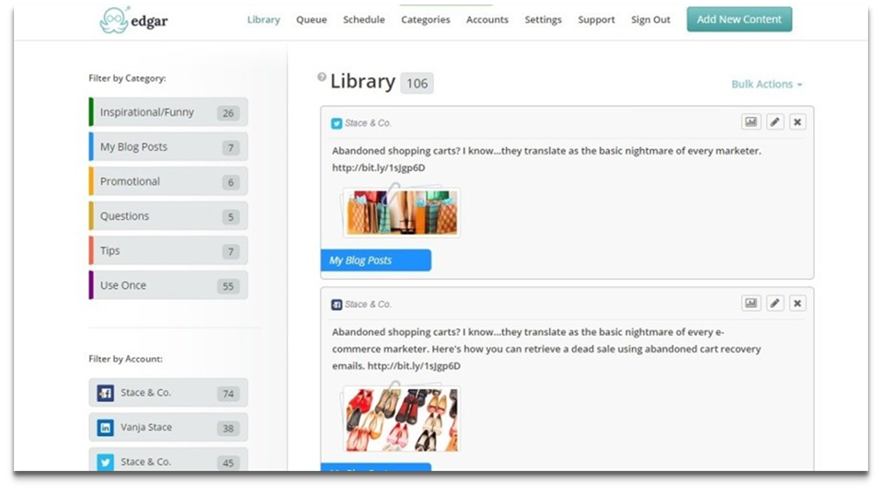
Task: Click the Facebook icon in account filter
Action: pos(105,393)
